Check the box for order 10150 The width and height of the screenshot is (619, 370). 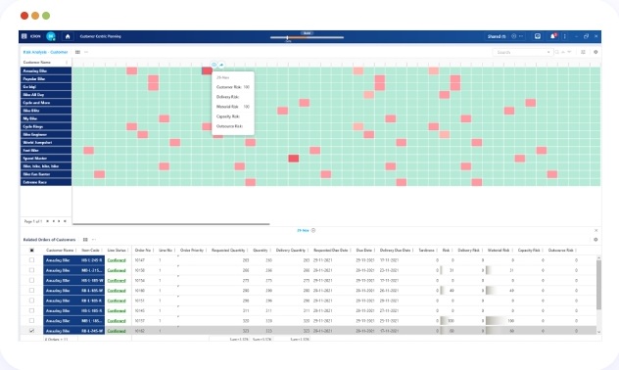pos(32,270)
